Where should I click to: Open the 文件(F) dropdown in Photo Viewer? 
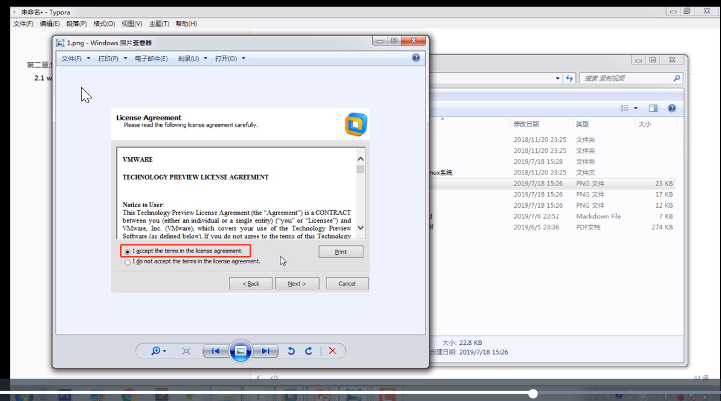[x=76, y=59]
